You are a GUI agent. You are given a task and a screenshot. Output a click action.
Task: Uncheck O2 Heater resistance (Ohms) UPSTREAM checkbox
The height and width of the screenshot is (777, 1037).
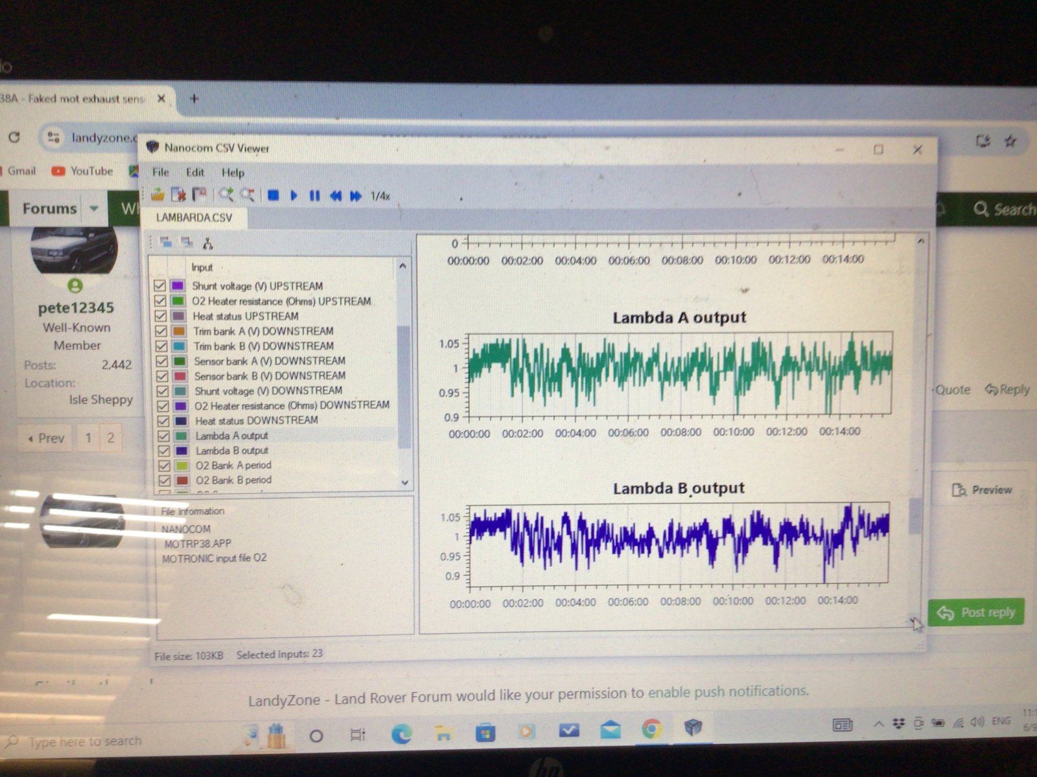(x=161, y=301)
